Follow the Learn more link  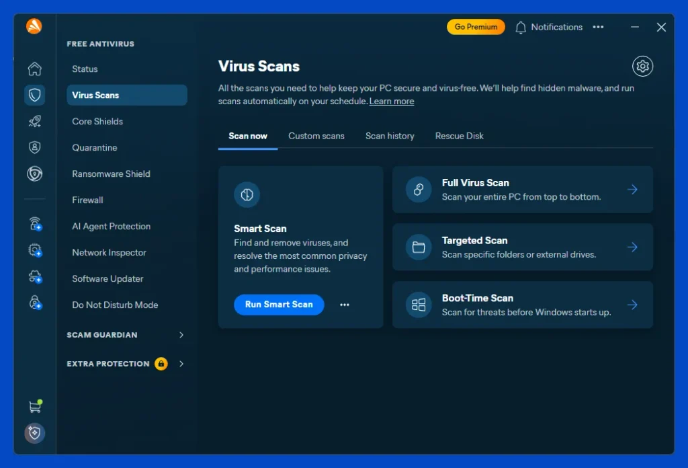coord(392,102)
